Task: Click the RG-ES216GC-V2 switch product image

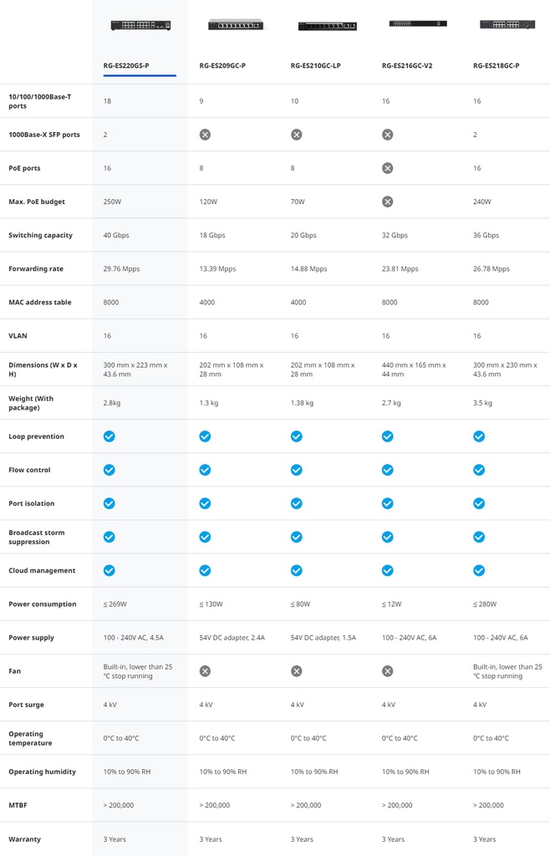Action: [418, 23]
